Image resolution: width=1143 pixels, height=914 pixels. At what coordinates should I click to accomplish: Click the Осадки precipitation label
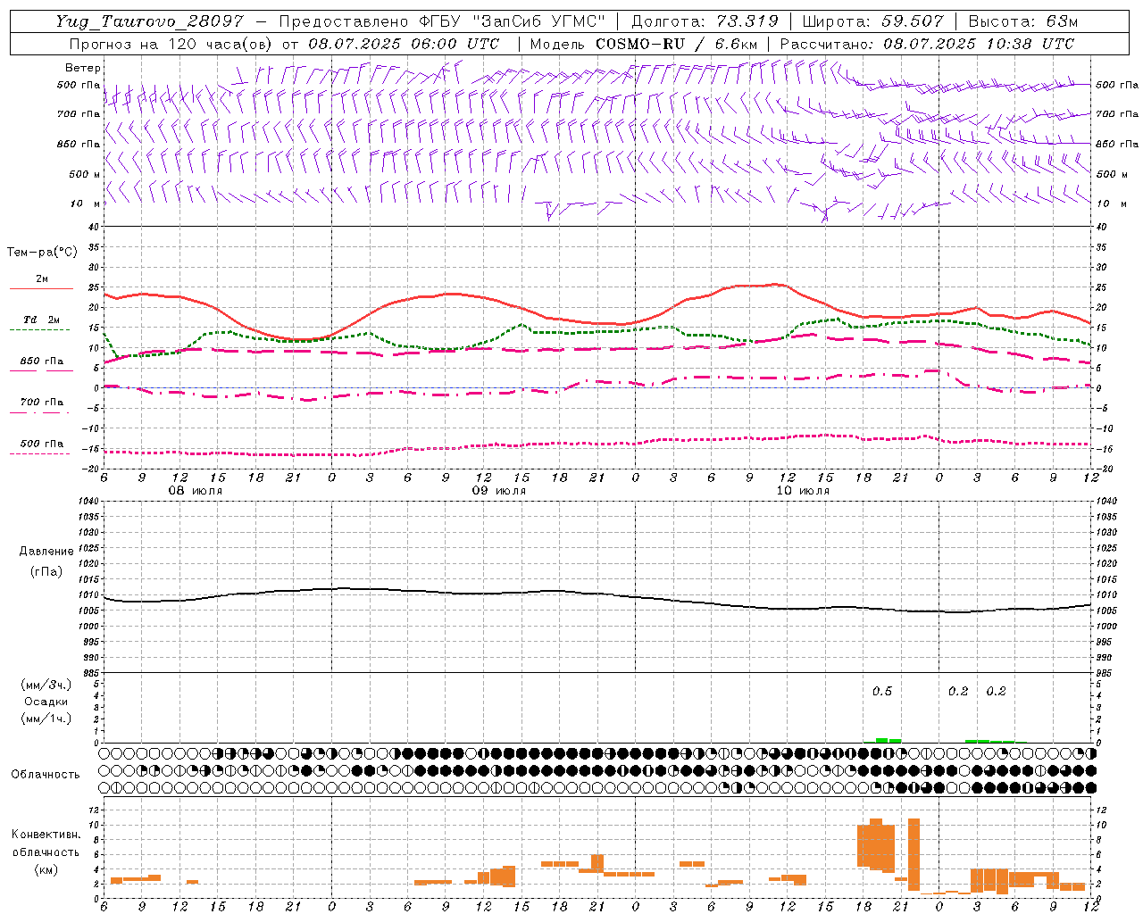pyautogui.click(x=46, y=702)
